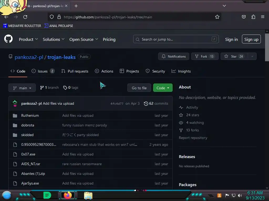Open the 4fc4d77 commit hash link
The width and height of the screenshot is (269, 201).
[117, 104]
